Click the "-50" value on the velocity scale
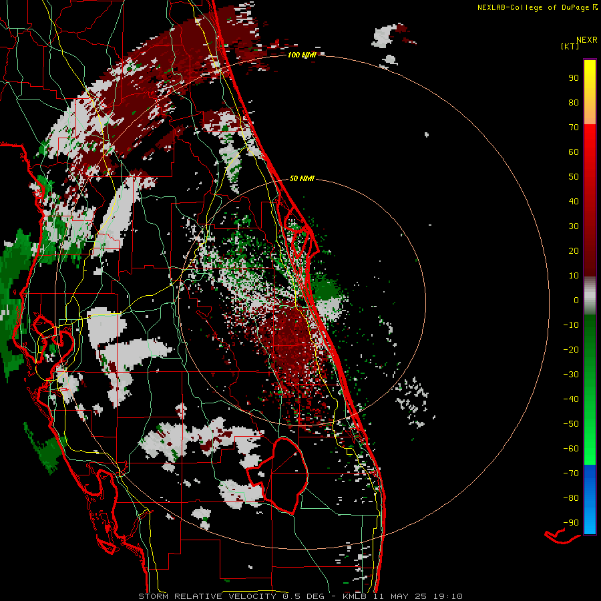Viewport: 601px width, 601px height. (571, 424)
